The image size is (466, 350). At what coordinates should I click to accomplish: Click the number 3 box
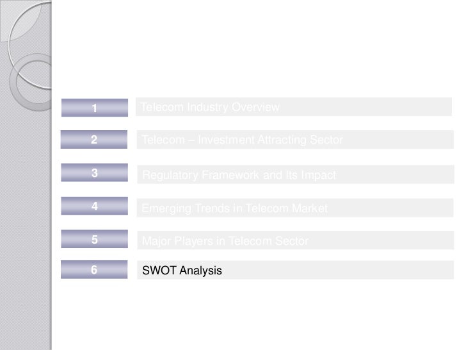[x=94, y=173]
